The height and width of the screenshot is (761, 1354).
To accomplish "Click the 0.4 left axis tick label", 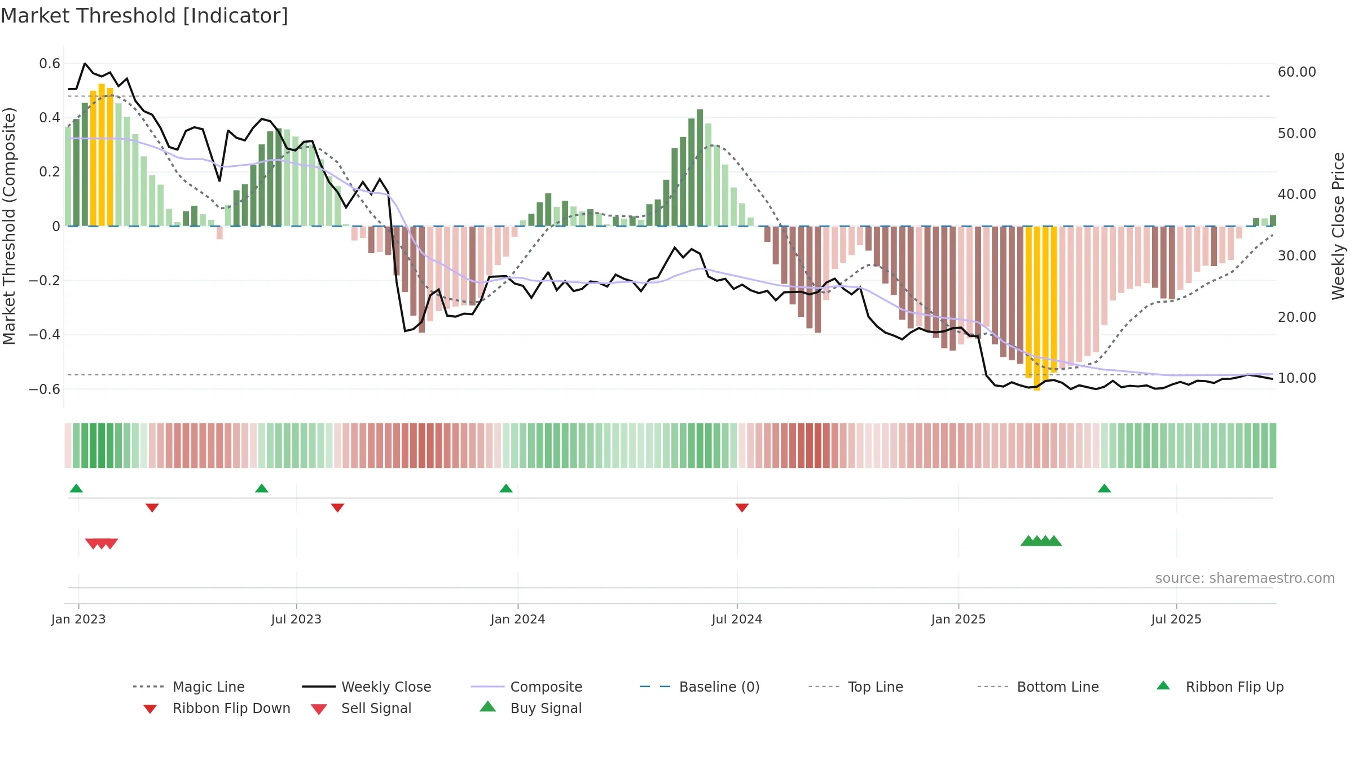I will tap(50, 118).
